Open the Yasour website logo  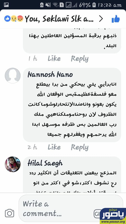[x=113, y=216]
